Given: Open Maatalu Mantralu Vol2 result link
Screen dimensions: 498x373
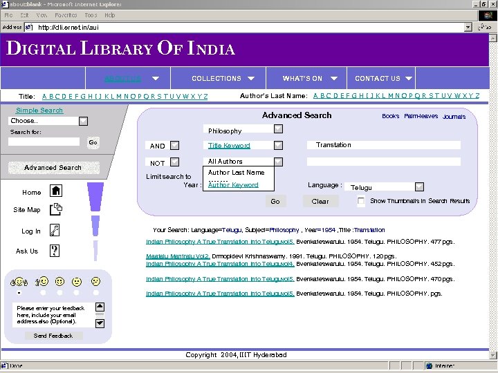Looking at the screenshot, I should coord(178,256).
